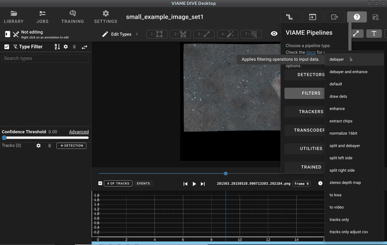Skip to the previous frame

(185, 184)
